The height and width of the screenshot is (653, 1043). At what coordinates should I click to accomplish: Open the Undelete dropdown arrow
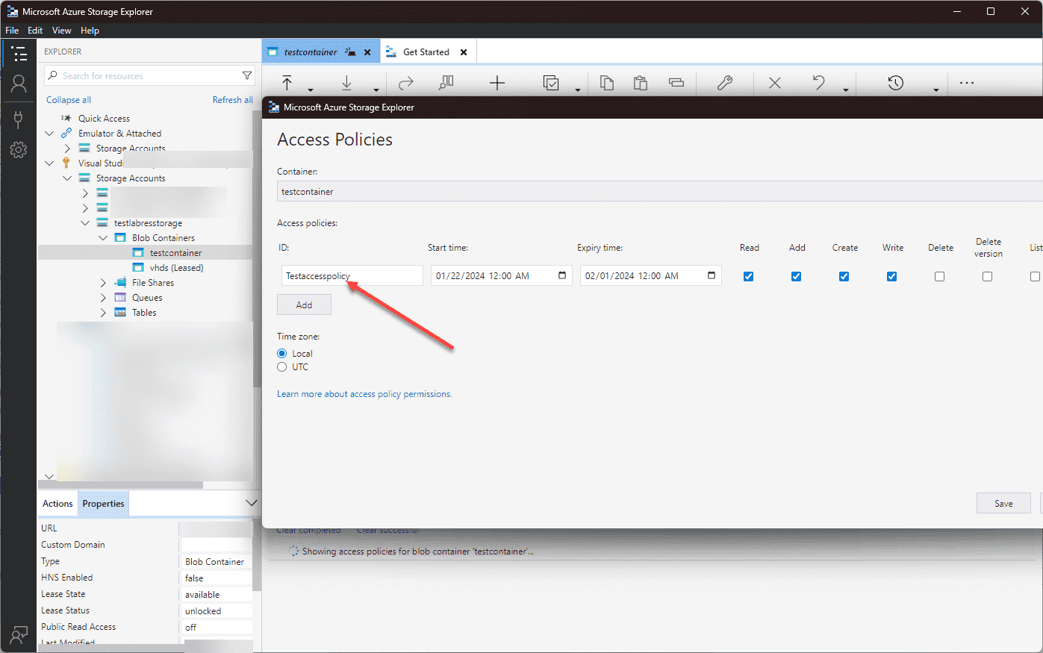[x=846, y=90]
